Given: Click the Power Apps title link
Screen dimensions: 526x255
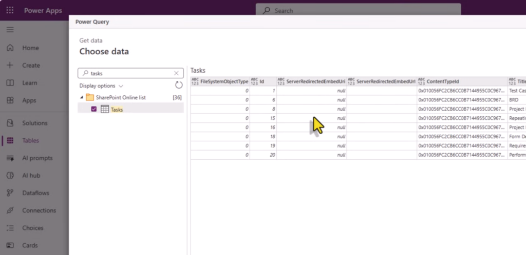Looking at the screenshot, I should pyautogui.click(x=43, y=10).
